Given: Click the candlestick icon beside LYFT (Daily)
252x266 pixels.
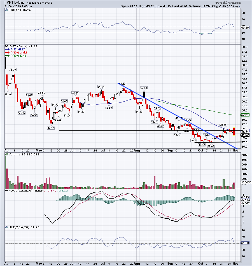Looking at the screenshot, I should 6,46.
